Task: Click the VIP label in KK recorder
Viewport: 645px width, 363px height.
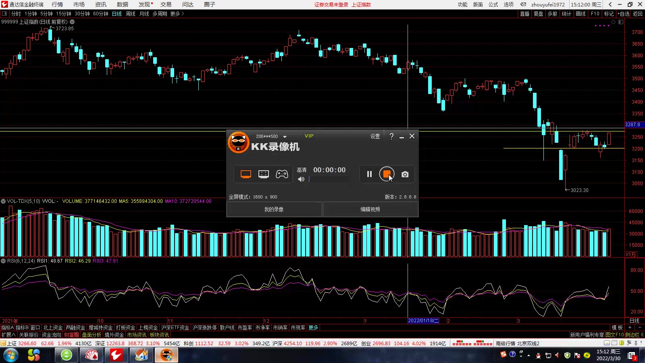Action: pyautogui.click(x=309, y=136)
